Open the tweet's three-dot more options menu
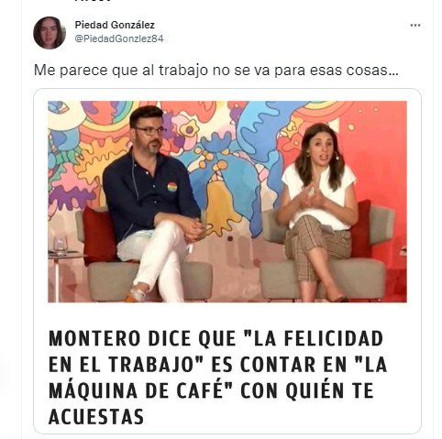This screenshot has height=439, width=442. [415, 26]
